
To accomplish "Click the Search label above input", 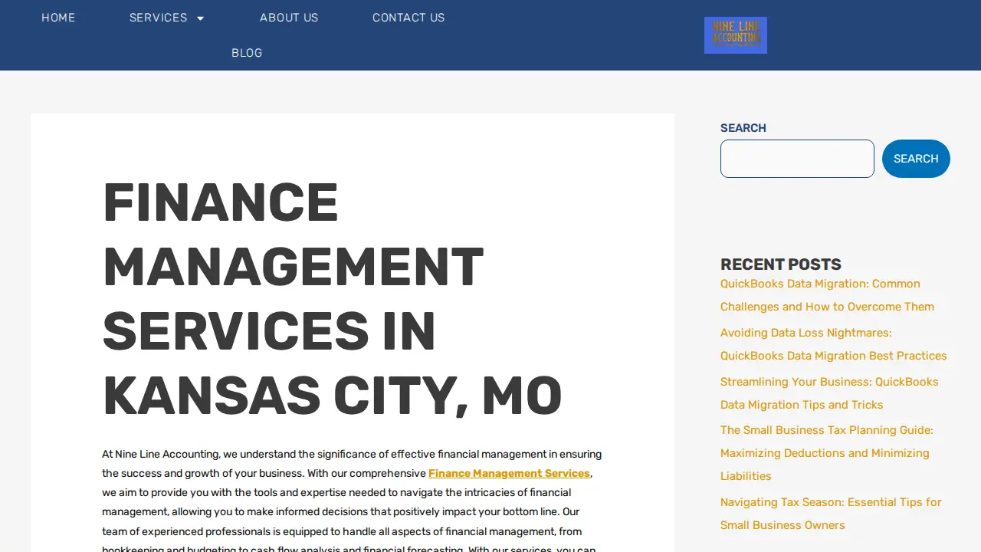I will pyautogui.click(x=743, y=128).
